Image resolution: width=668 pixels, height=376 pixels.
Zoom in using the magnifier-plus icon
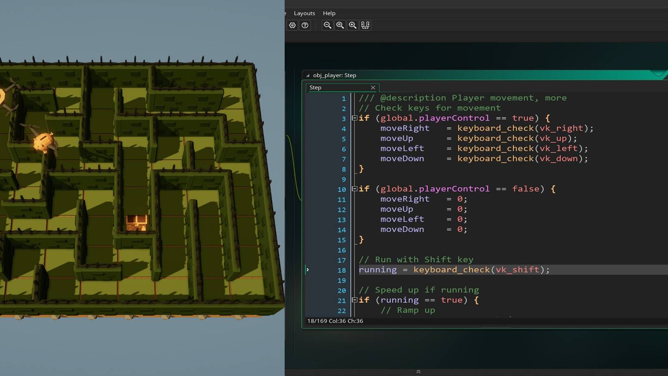click(x=352, y=25)
